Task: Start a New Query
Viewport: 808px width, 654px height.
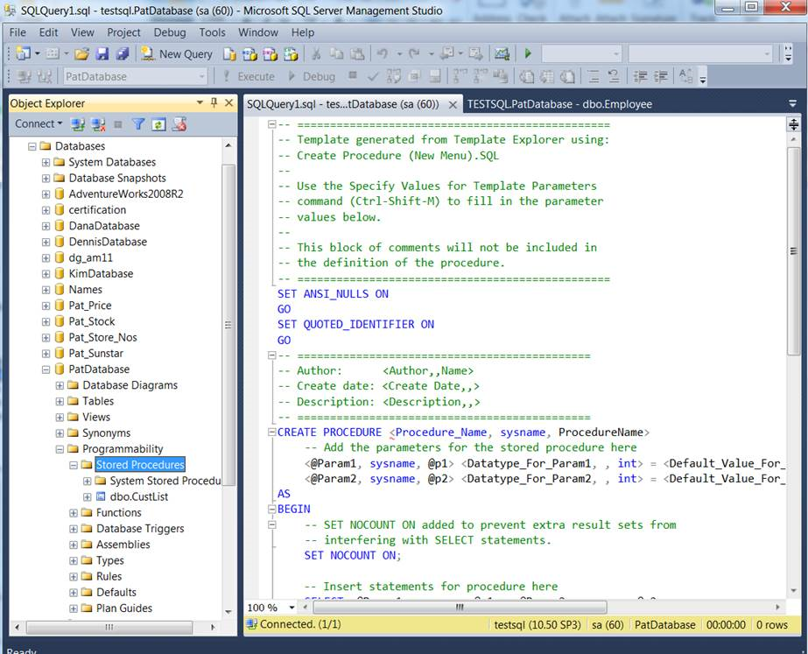Action: tap(177, 53)
